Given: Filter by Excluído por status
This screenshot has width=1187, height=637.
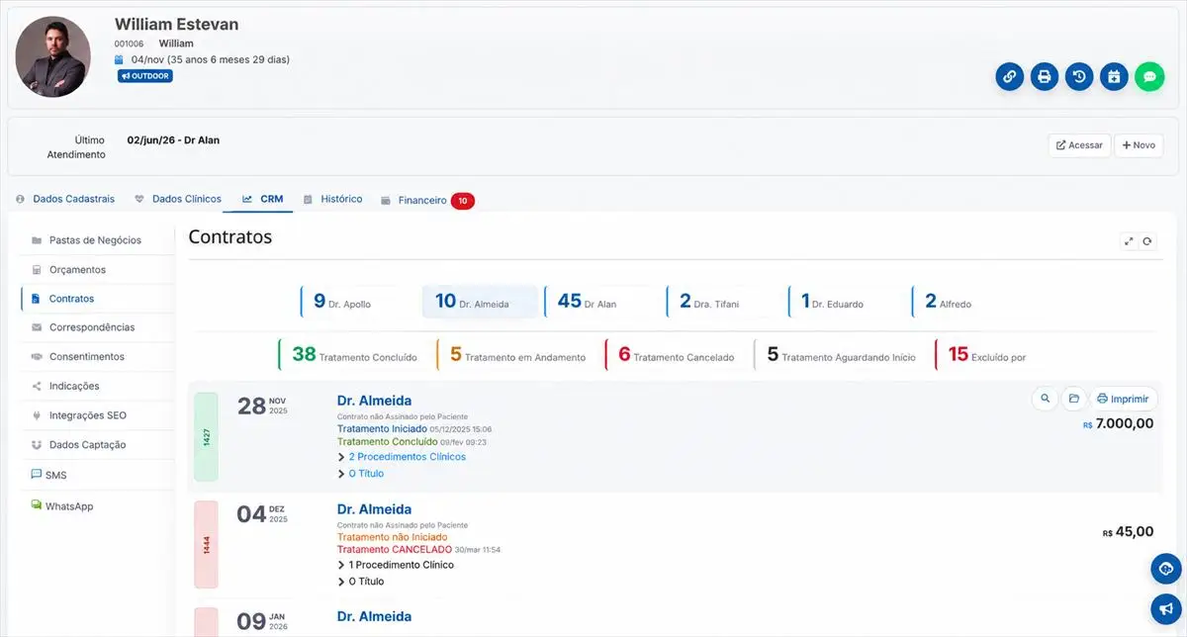Looking at the screenshot, I should point(984,354).
